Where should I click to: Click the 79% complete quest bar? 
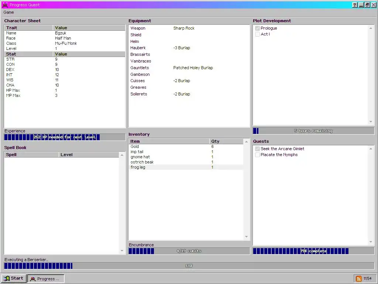[x=313, y=251]
